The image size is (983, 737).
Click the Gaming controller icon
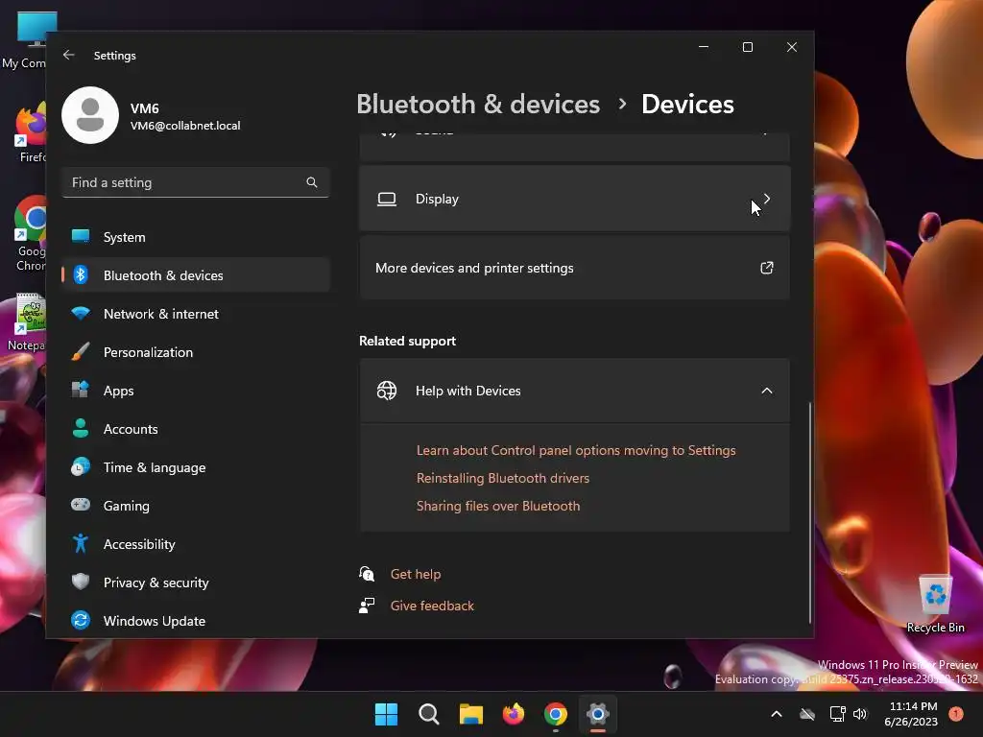(81, 505)
